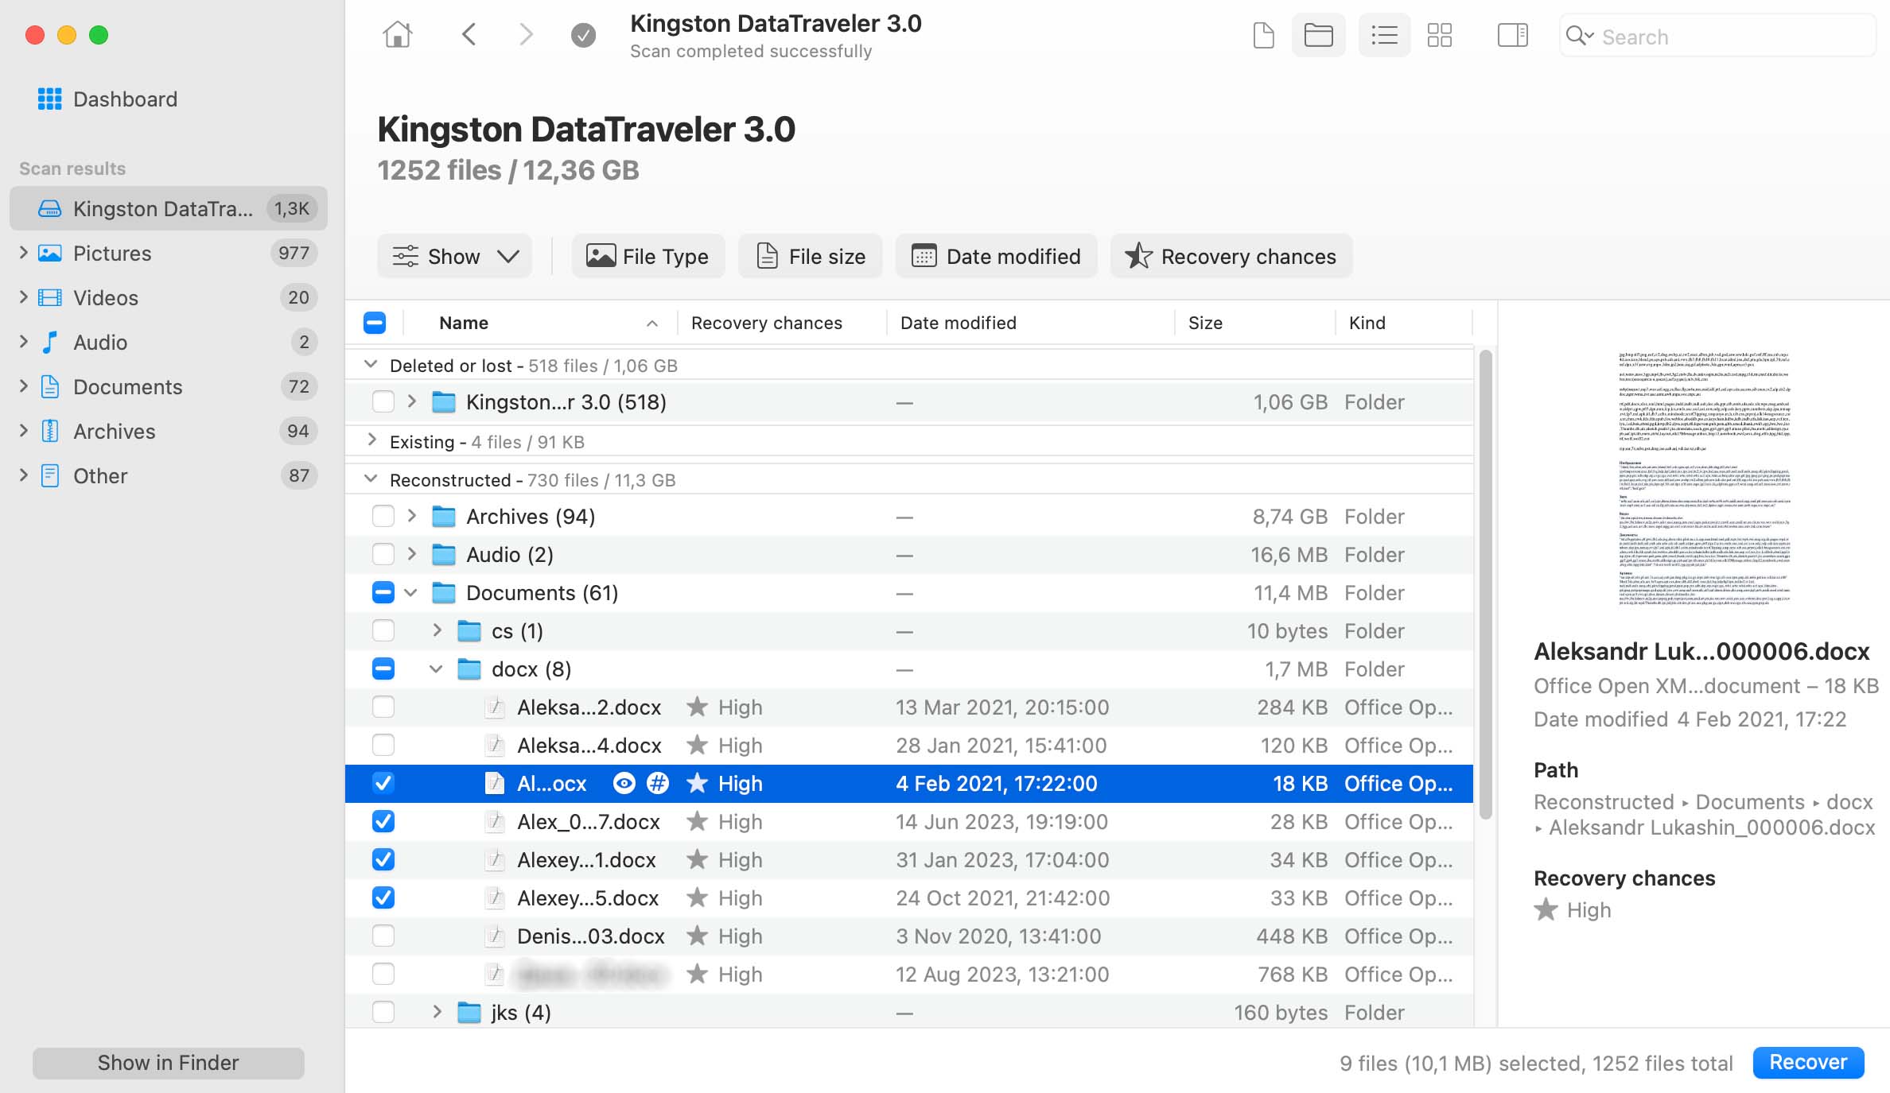Open the file-only view icon
The width and height of the screenshot is (1890, 1093).
pos(1262,35)
